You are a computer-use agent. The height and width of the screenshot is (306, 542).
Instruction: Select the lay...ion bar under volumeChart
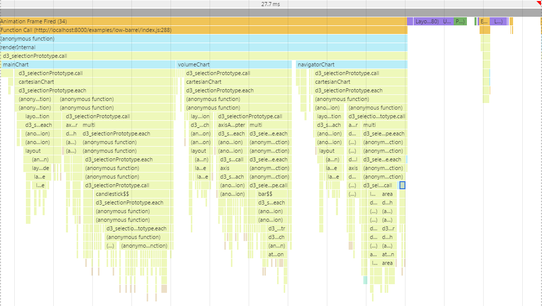pyautogui.click(x=200, y=117)
